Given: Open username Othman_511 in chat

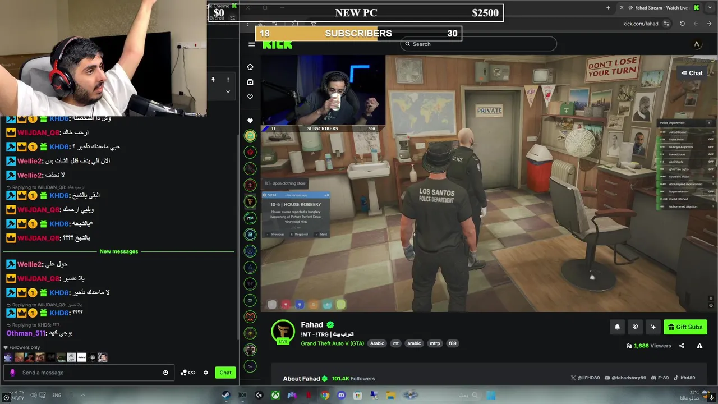Looking at the screenshot, I should click(x=26, y=333).
